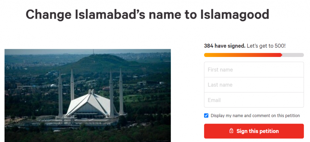Screen dimensions: 310x142
Task: Click the 'Let's get to 500!' goal text
Action: point(266,46)
